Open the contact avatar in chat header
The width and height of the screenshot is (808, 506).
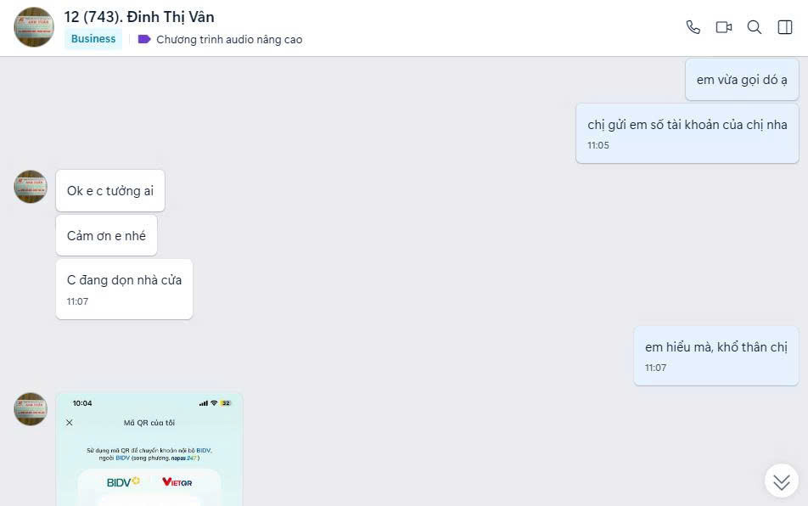(x=33, y=27)
